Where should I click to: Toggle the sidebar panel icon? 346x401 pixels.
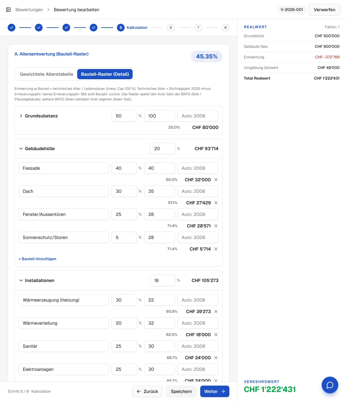8,10
